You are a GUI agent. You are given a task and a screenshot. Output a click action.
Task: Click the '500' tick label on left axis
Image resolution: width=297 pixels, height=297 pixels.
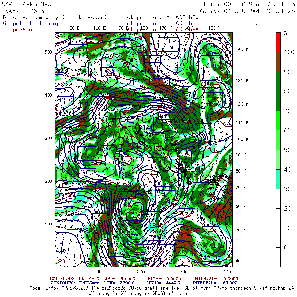[x=48, y=52]
